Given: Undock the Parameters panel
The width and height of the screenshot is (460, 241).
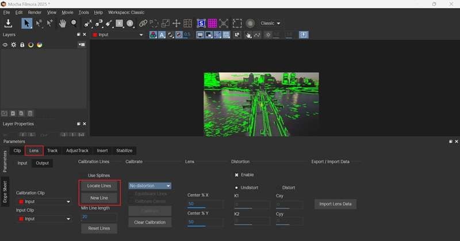Looking at the screenshot, I should pos(451,141).
